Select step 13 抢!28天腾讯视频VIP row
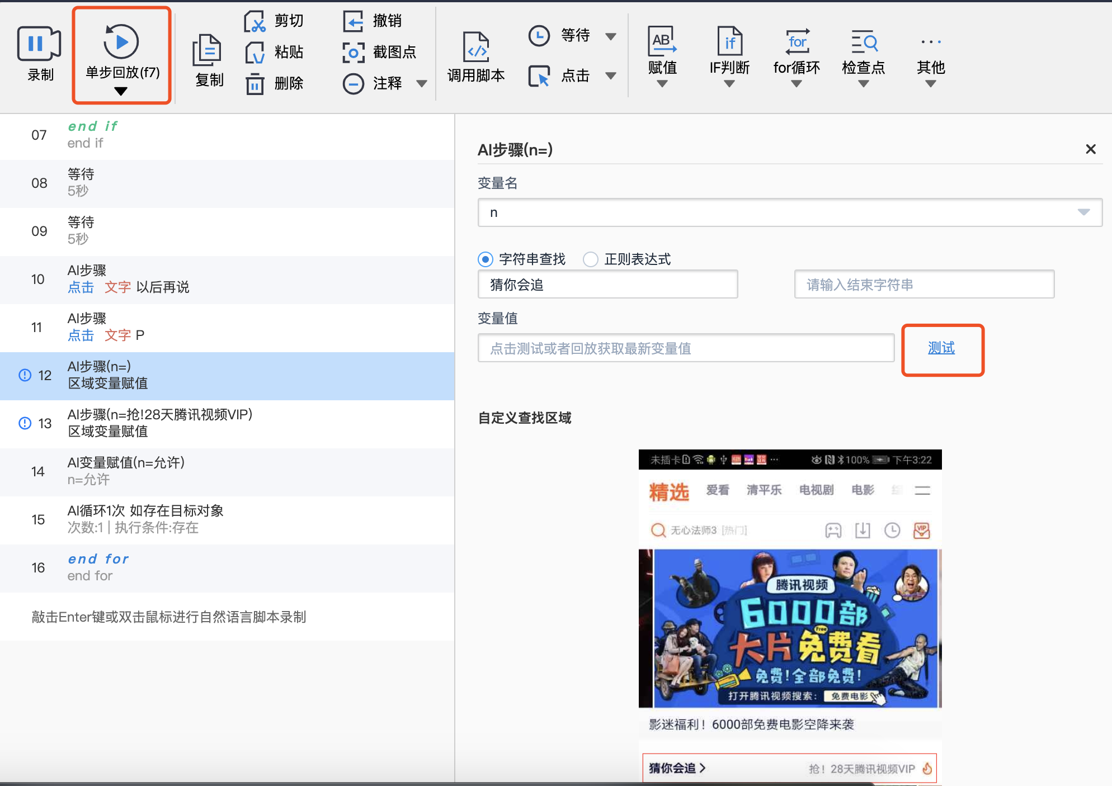The width and height of the screenshot is (1112, 786). tap(227, 424)
